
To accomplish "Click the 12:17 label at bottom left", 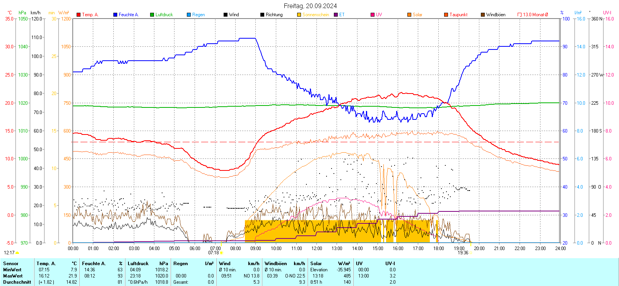I will pos(9,253).
